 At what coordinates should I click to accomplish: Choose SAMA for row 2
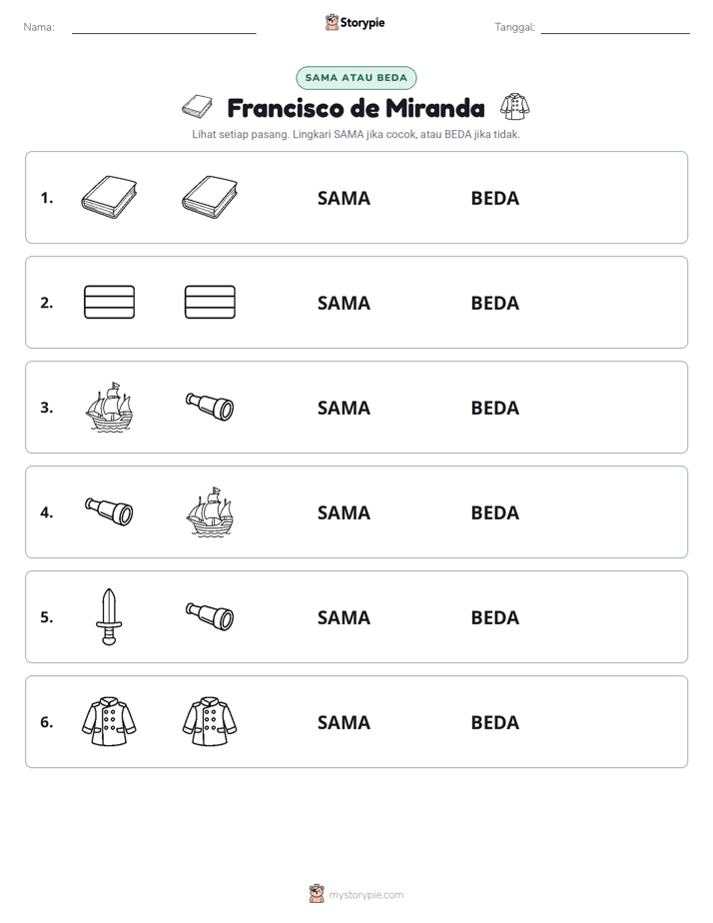[344, 303]
